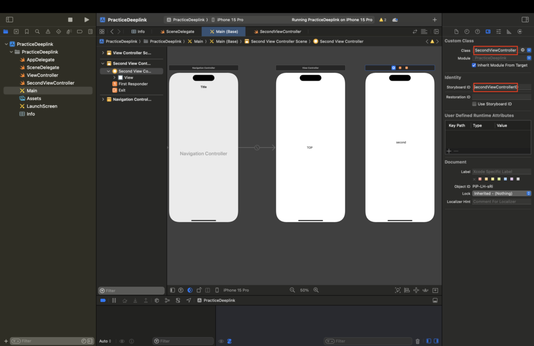534x346 pixels.
Task: Stop the running PracticeDeeplink app
Action: (x=70, y=20)
